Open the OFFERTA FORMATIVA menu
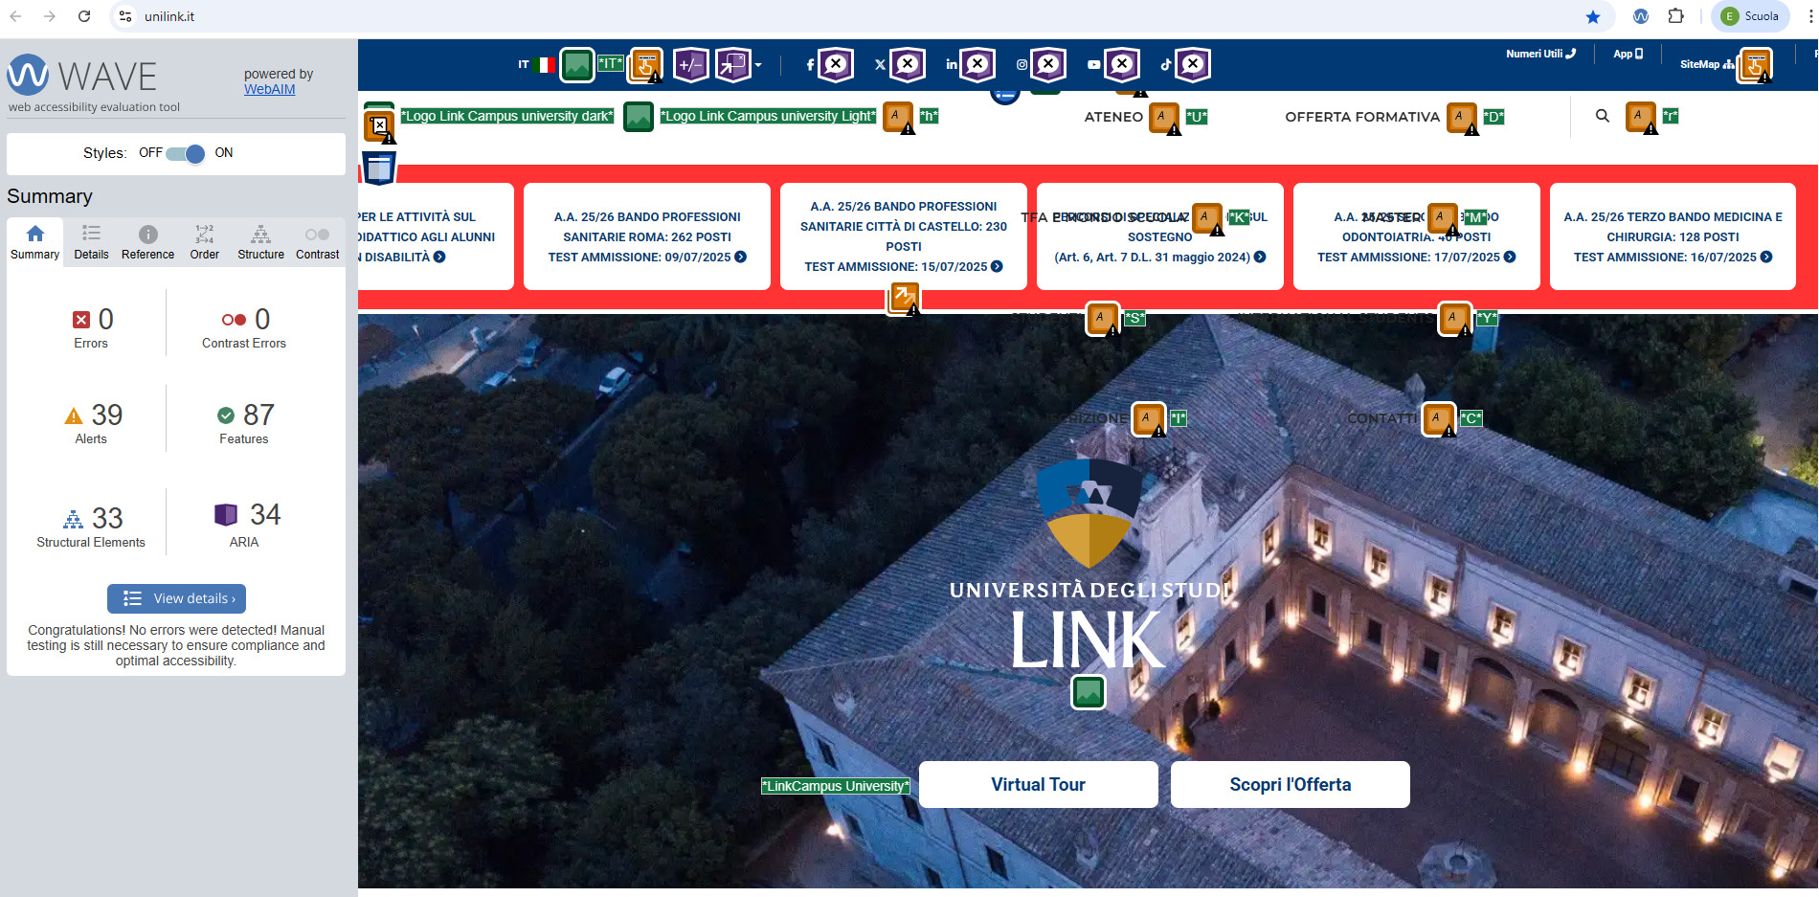The image size is (1819, 897). click(x=1362, y=117)
